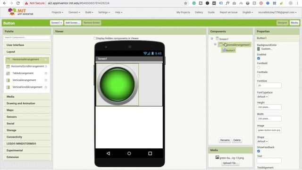Click the image file icon in Media

(x=217, y=157)
